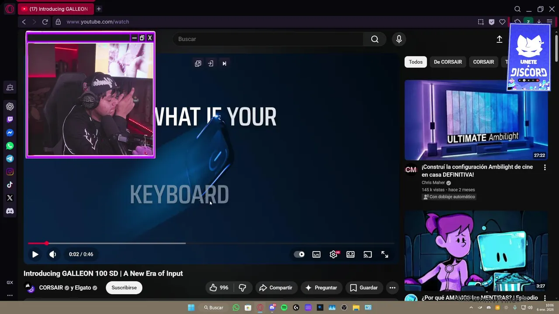Add page to bookmarks with heart icon
Viewport: 559px width, 314px height.
pyautogui.click(x=502, y=22)
